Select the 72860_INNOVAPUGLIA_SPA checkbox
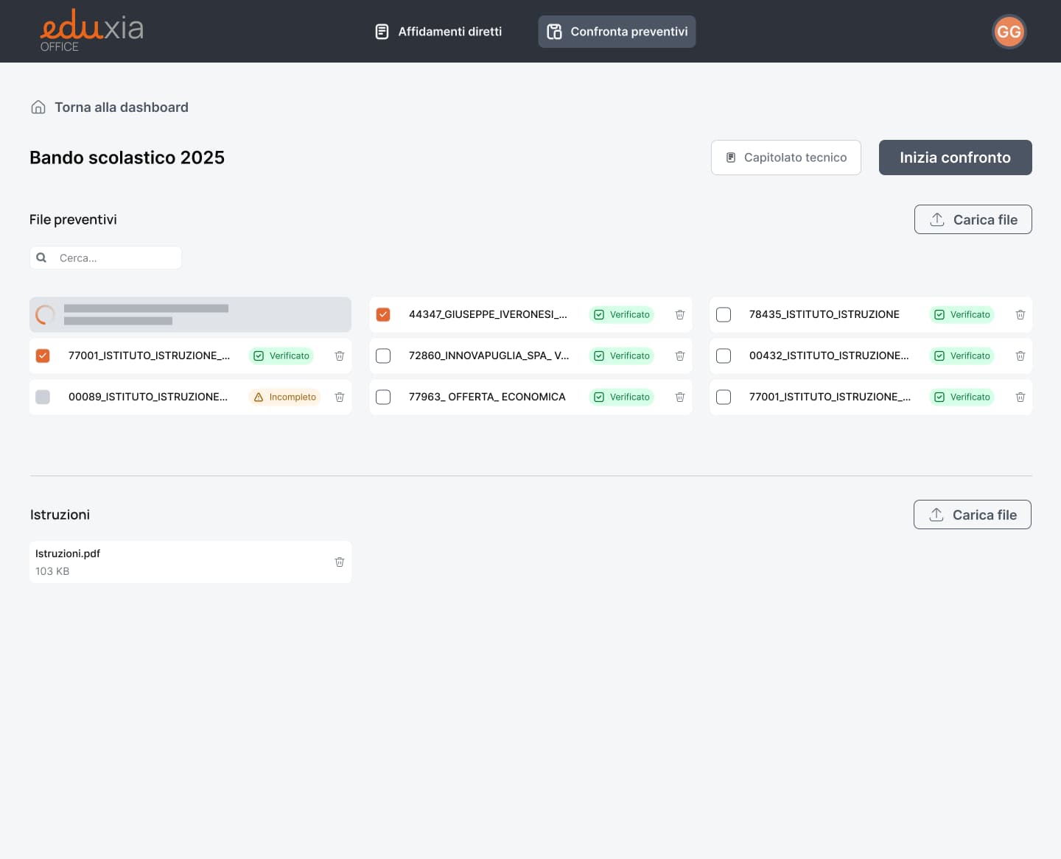The width and height of the screenshot is (1061, 859). (x=383, y=356)
